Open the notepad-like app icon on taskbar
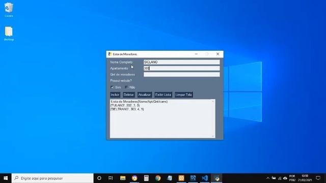Image resolution: width=326 pixels, height=183 pixels. [170, 178]
